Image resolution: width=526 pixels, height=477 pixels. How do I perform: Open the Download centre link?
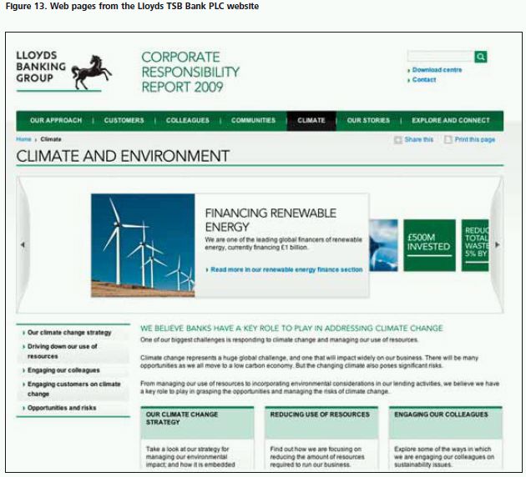[x=436, y=70]
